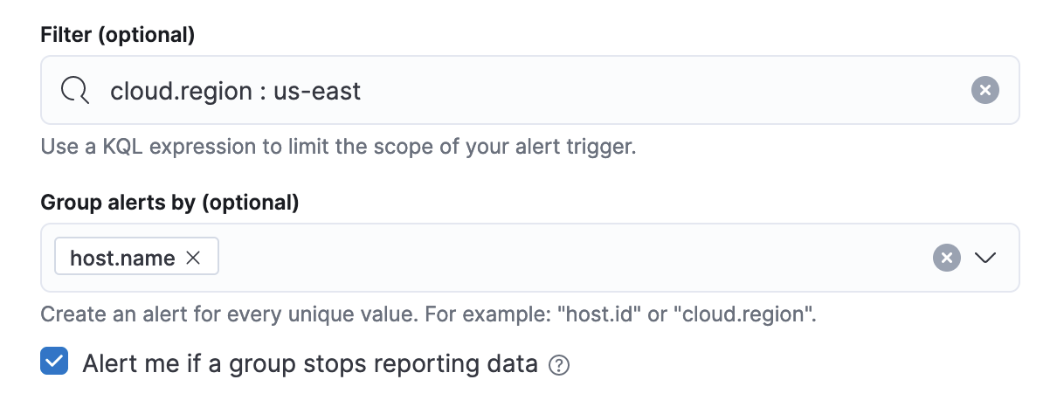1057x414 pixels.
Task: Uncheck the stops reporting data checkbox
Action: pyautogui.click(x=54, y=362)
